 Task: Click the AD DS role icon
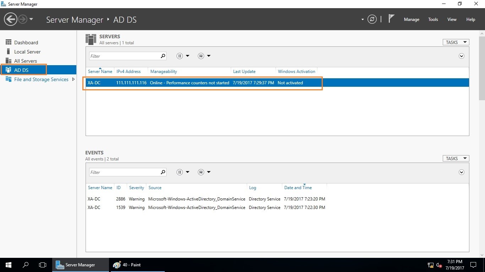click(9, 70)
